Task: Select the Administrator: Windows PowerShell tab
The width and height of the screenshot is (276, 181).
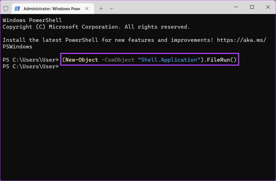Action: tap(53, 9)
